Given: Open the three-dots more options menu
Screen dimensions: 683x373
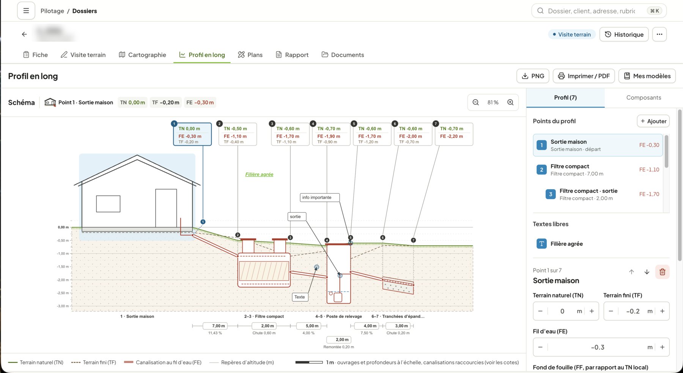Looking at the screenshot, I should click(659, 34).
